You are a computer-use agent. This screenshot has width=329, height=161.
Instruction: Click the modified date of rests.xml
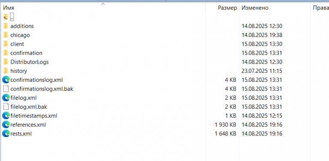pyautogui.click(x=262, y=134)
